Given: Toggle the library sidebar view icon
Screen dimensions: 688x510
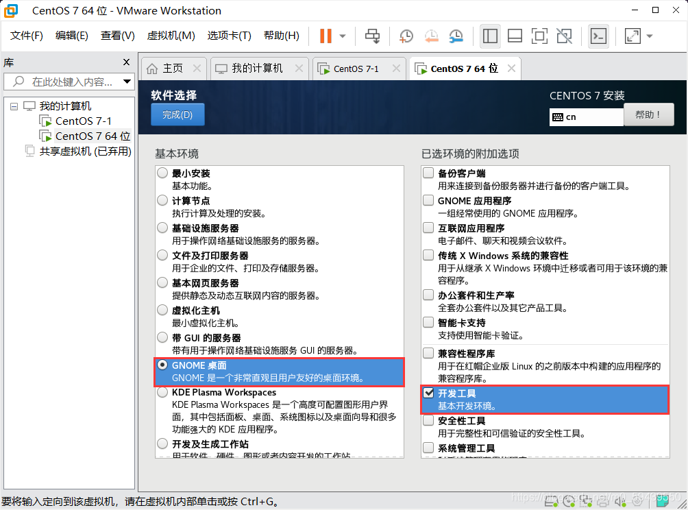Looking at the screenshot, I should 490,36.
